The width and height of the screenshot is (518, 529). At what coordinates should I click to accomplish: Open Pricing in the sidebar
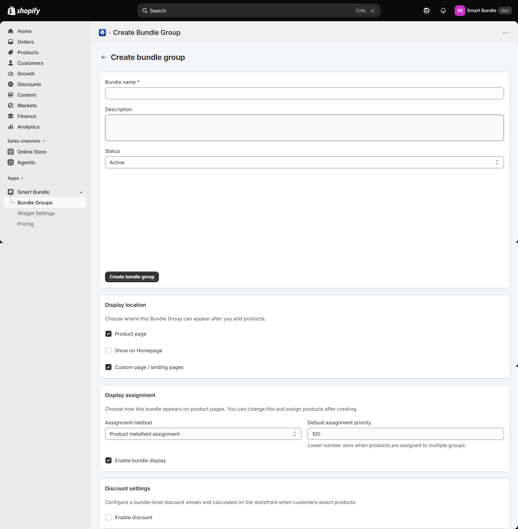25,224
